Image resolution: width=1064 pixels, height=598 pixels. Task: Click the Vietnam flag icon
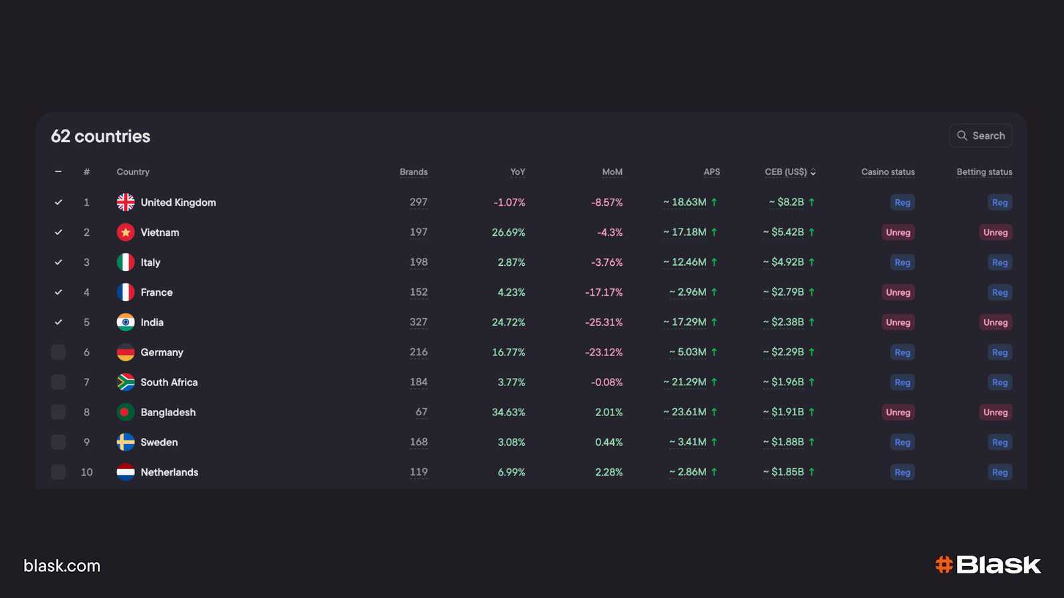[125, 232]
